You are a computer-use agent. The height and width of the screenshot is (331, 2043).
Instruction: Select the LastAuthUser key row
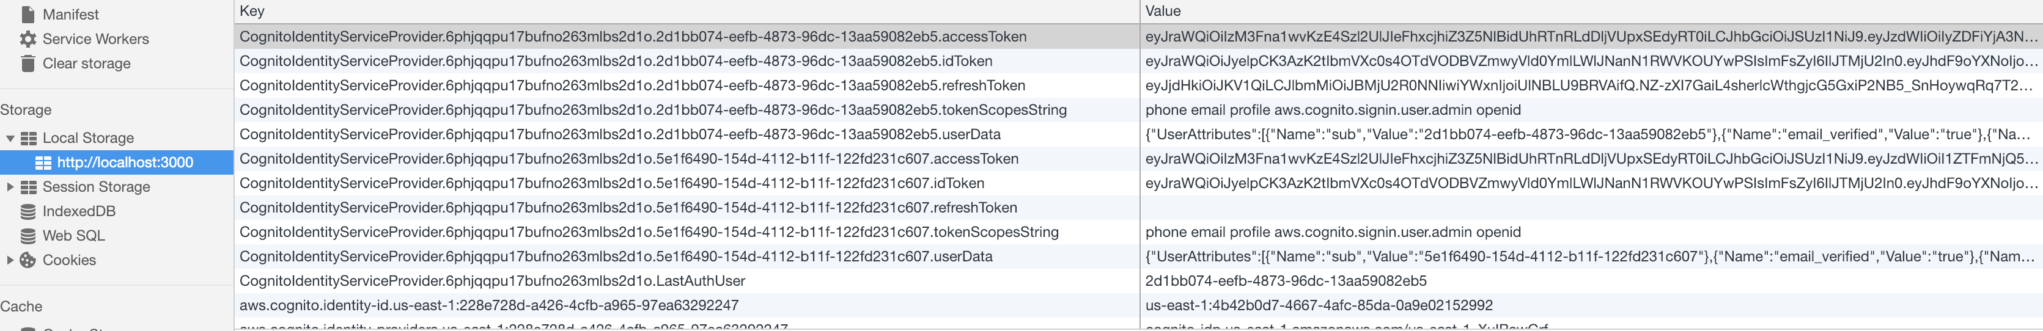click(x=491, y=281)
